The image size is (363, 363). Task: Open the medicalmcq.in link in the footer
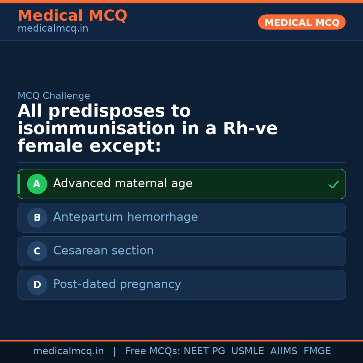click(68, 351)
